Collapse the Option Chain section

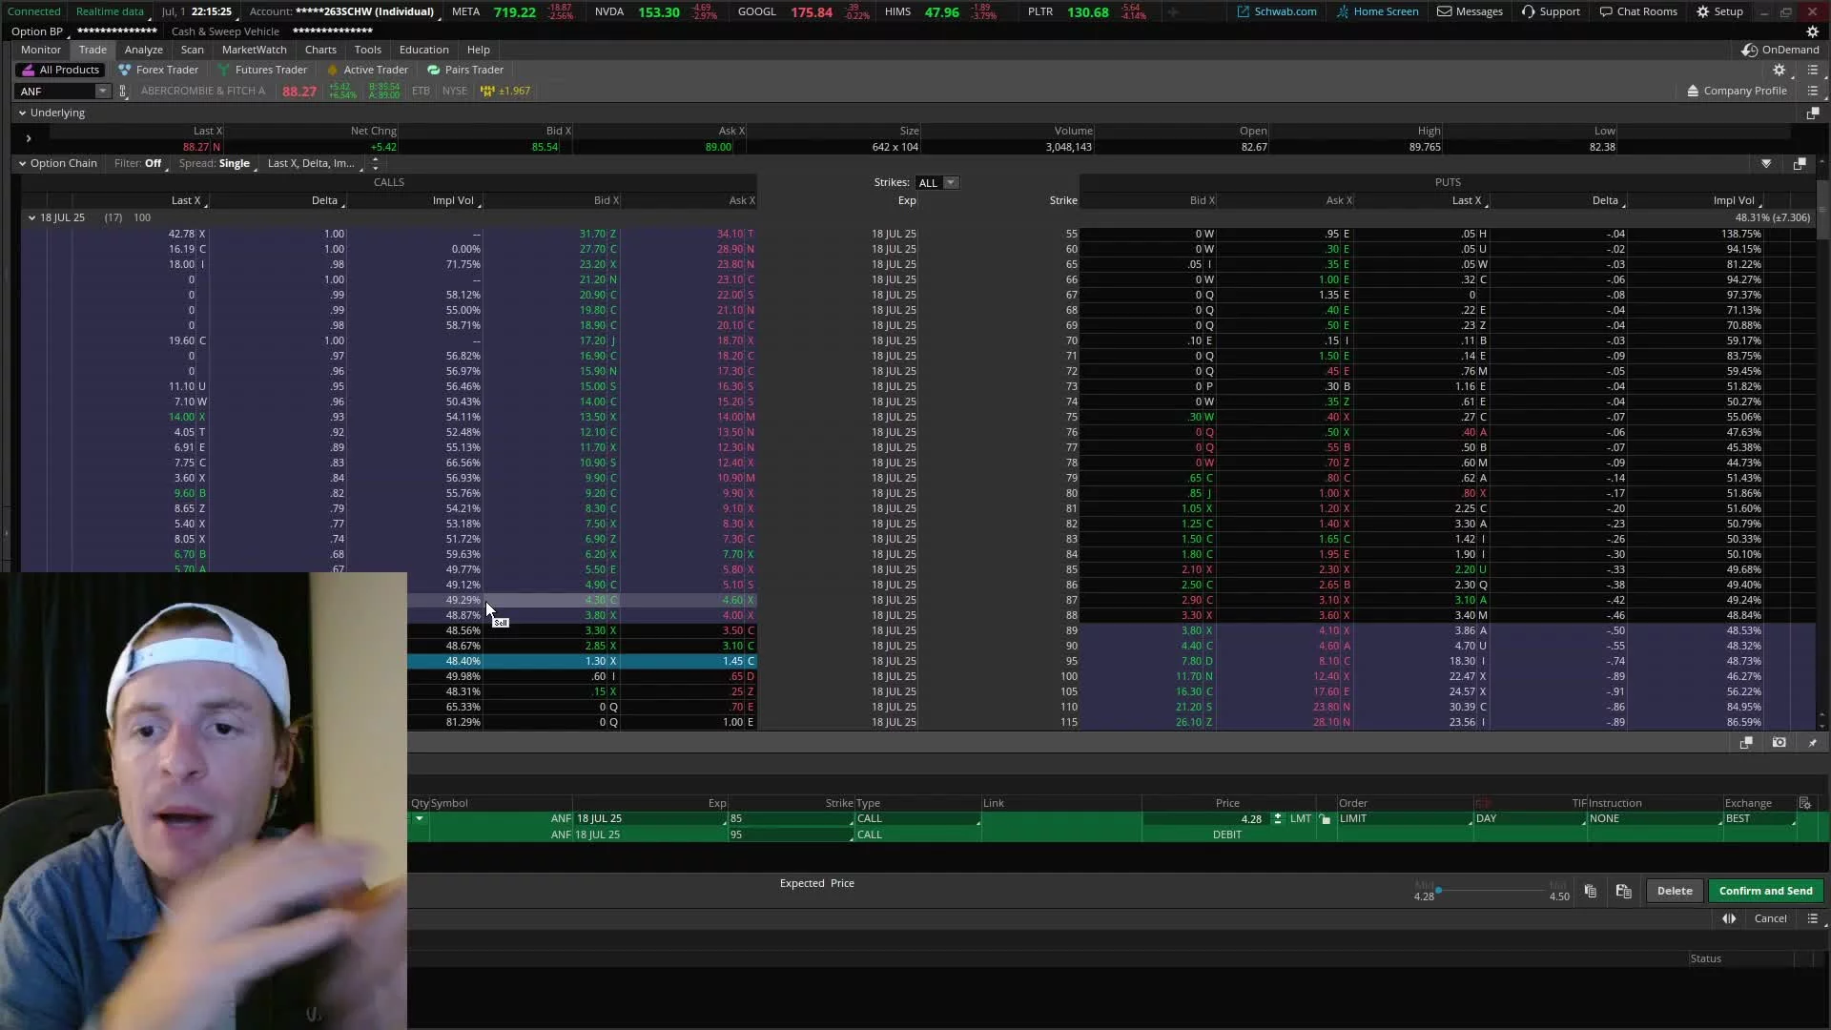pos(22,163)
